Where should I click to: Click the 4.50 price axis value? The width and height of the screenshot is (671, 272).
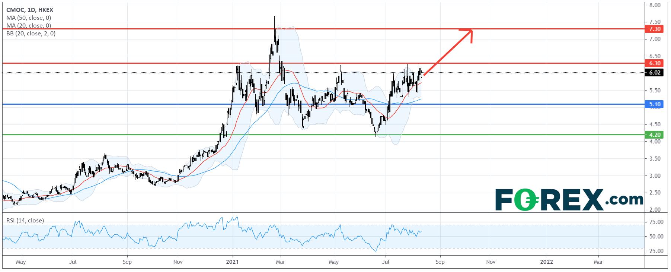655,124
